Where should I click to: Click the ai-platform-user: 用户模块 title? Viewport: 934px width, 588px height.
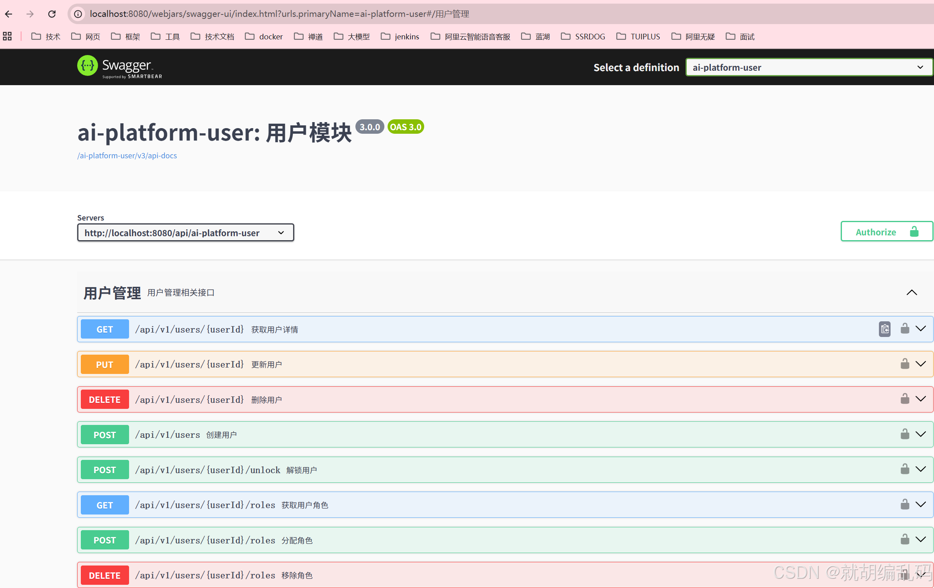click(215, 133)
